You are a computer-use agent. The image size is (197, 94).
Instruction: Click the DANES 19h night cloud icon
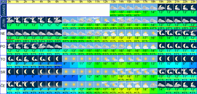click(161, 7)
